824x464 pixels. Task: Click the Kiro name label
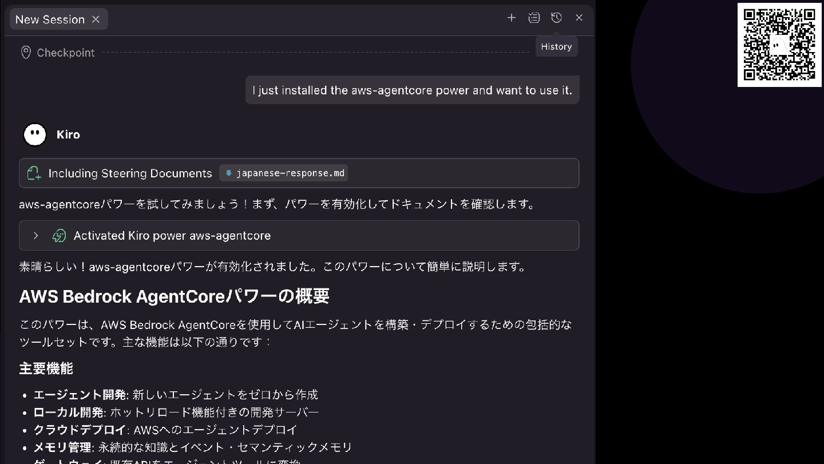coord(68,135)
